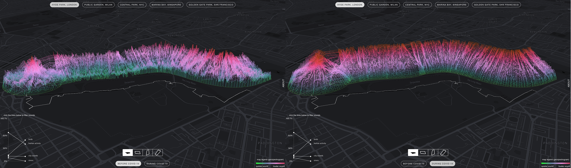Image resolution: width=571 pixels, height=168 pixels.
Task: Filter by birds sound in right panel chart
Action: tap(316, 139)
